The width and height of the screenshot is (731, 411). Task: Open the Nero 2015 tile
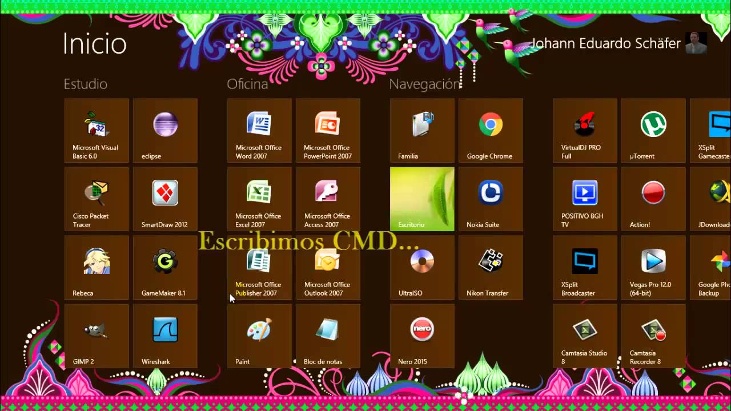tap(422, 336)
